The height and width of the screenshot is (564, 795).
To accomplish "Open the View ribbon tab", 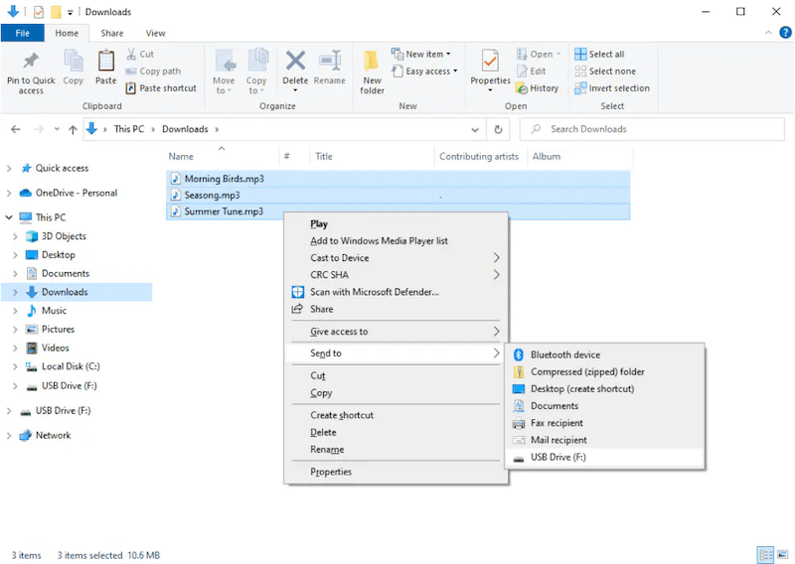I will (x=155, y=34).
